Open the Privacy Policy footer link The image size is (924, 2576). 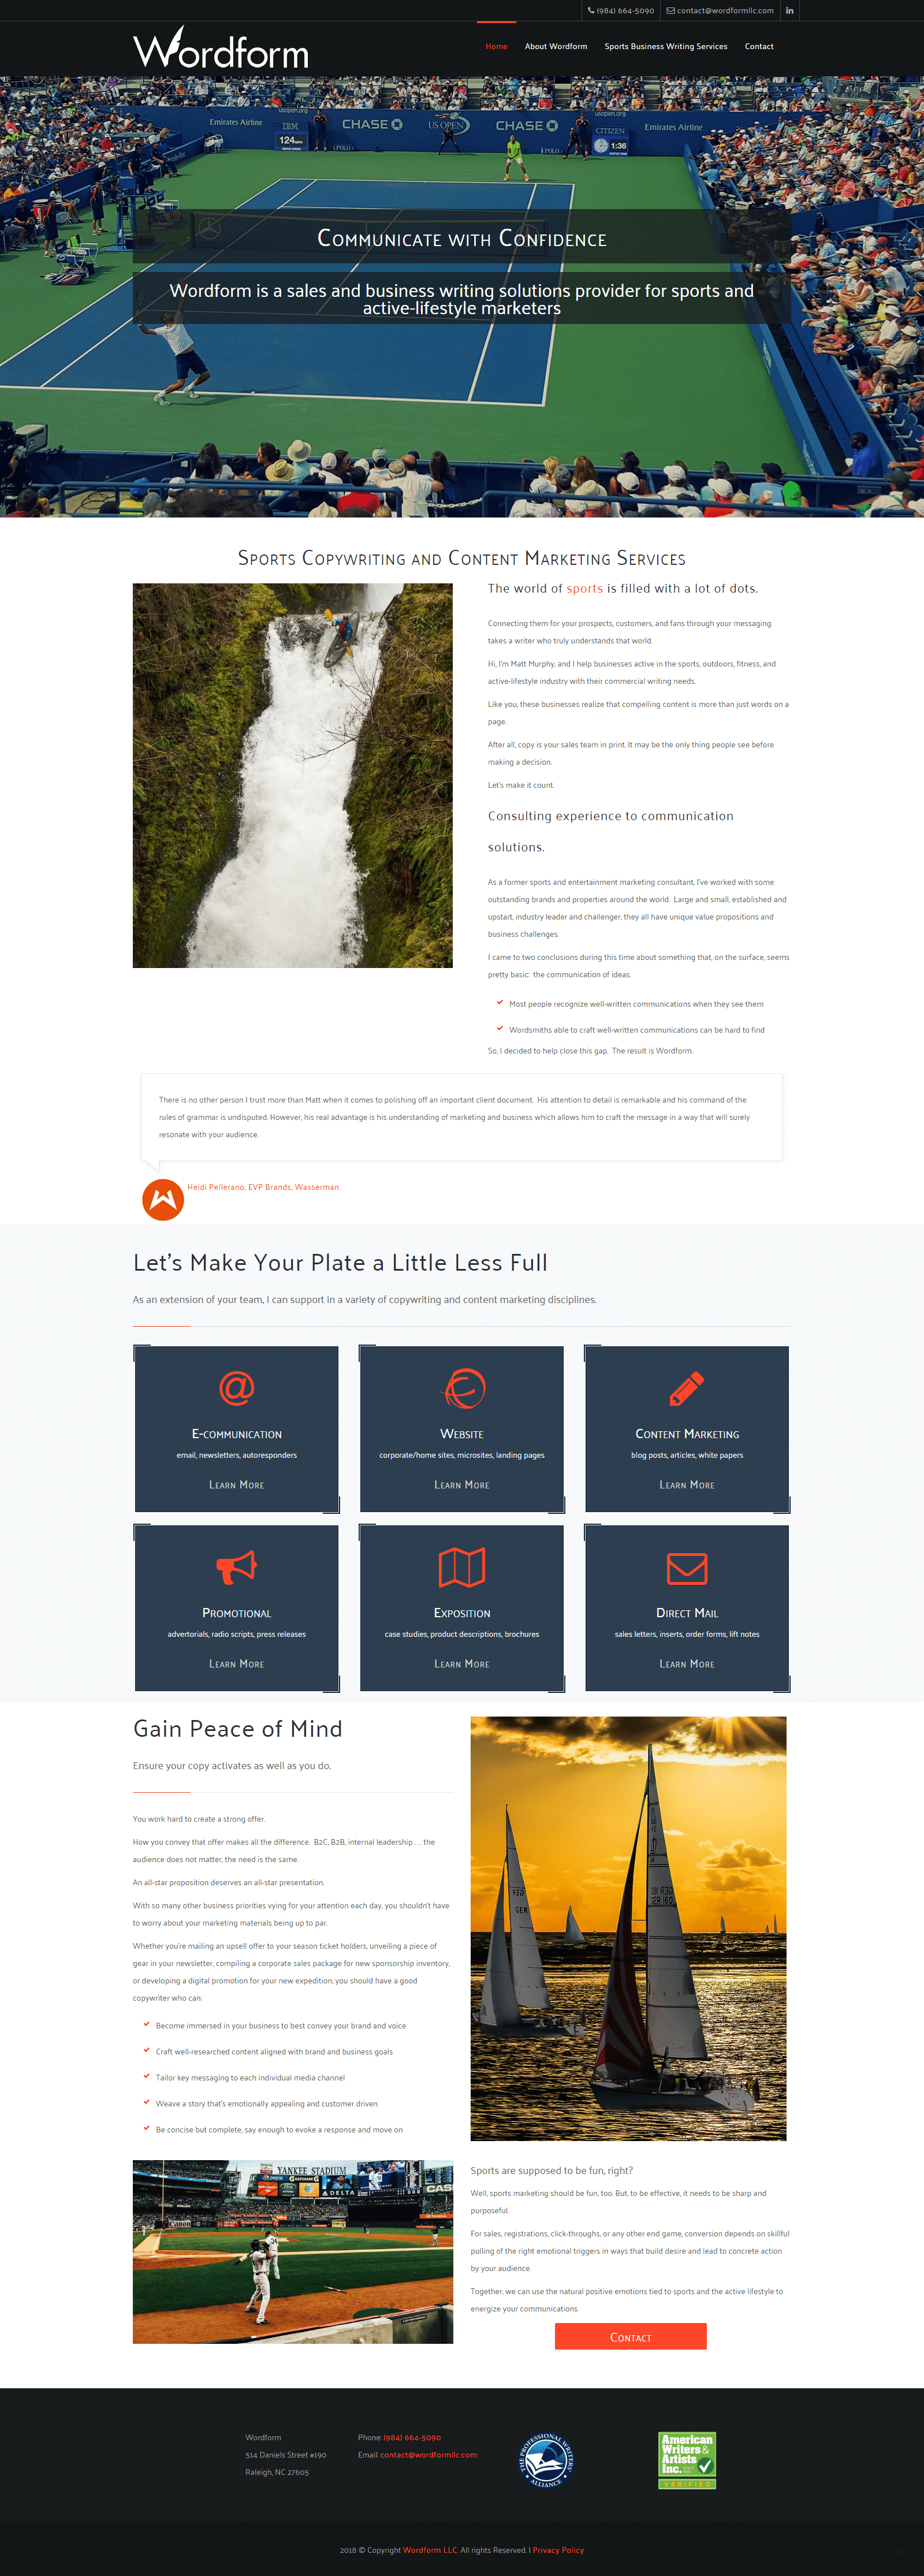(558, 2550)
